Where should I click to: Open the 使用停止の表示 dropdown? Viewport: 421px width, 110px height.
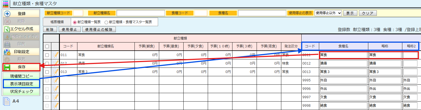(x=328, y=13)
